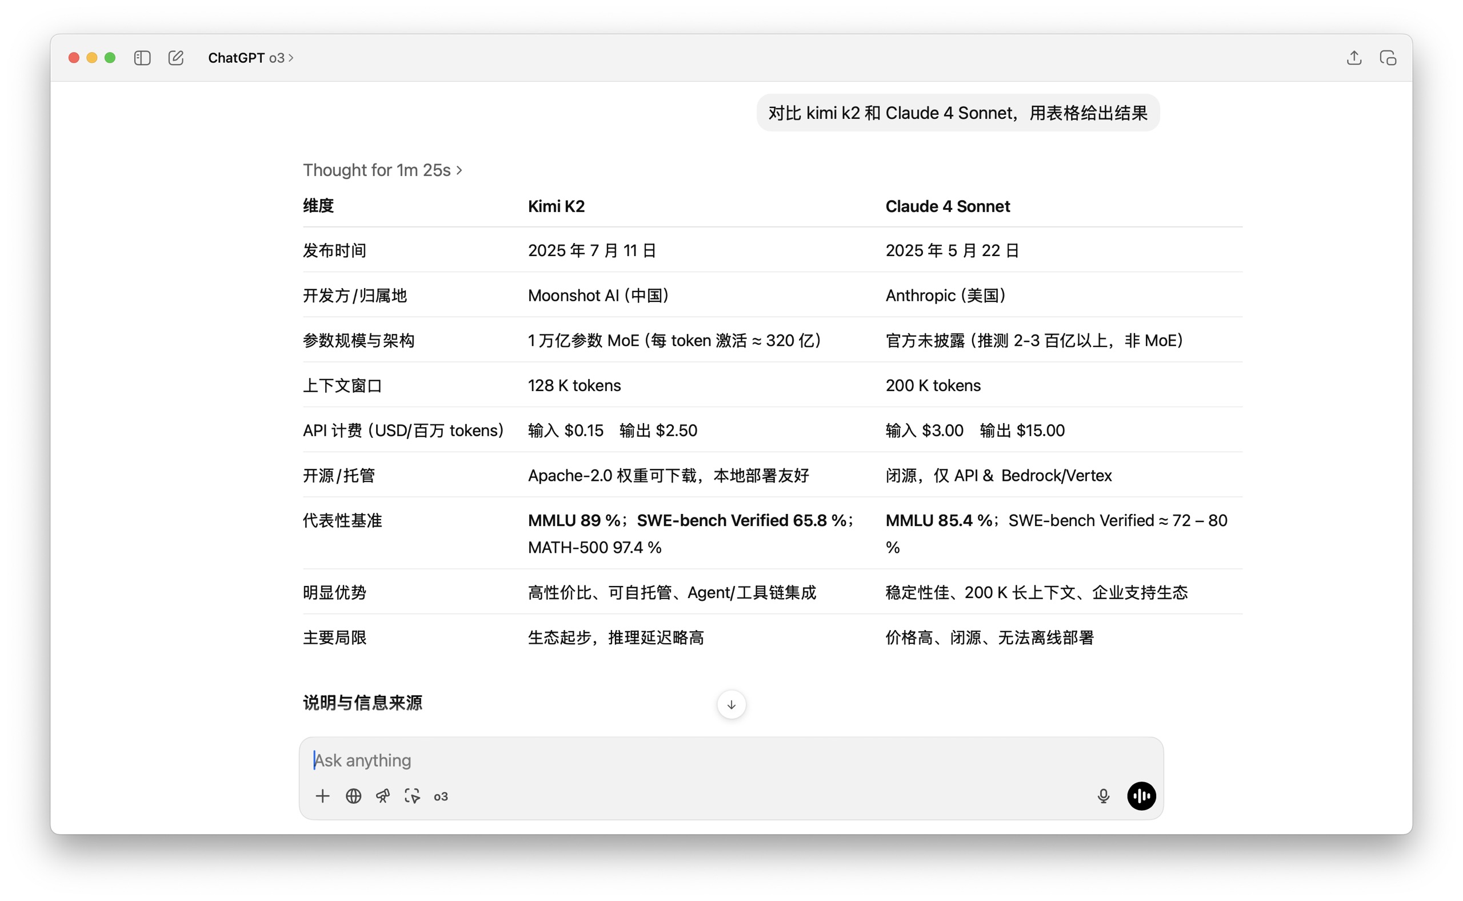1463x901 pixels.
Task: Select the 128 K tokens cell
Action: [x=574, y=385]
